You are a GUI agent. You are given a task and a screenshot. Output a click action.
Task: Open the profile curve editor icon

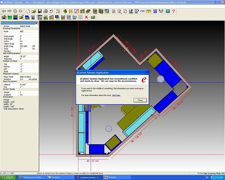click(x=77, y=11)
